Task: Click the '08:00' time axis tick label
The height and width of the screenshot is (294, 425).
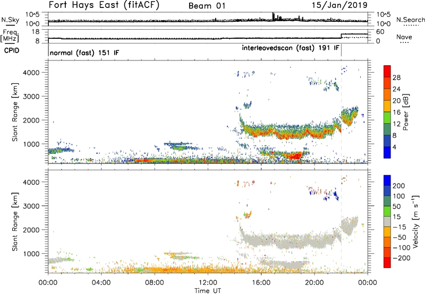Action: [154, 283]
